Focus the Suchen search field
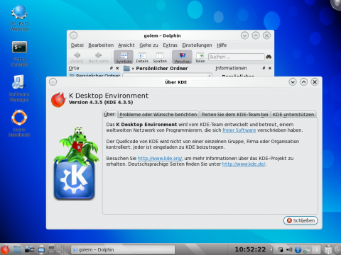 click(x=236, y=57)
